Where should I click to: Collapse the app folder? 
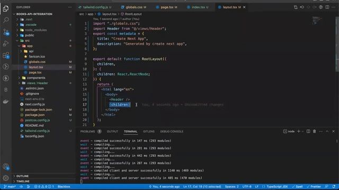point(30,46)
